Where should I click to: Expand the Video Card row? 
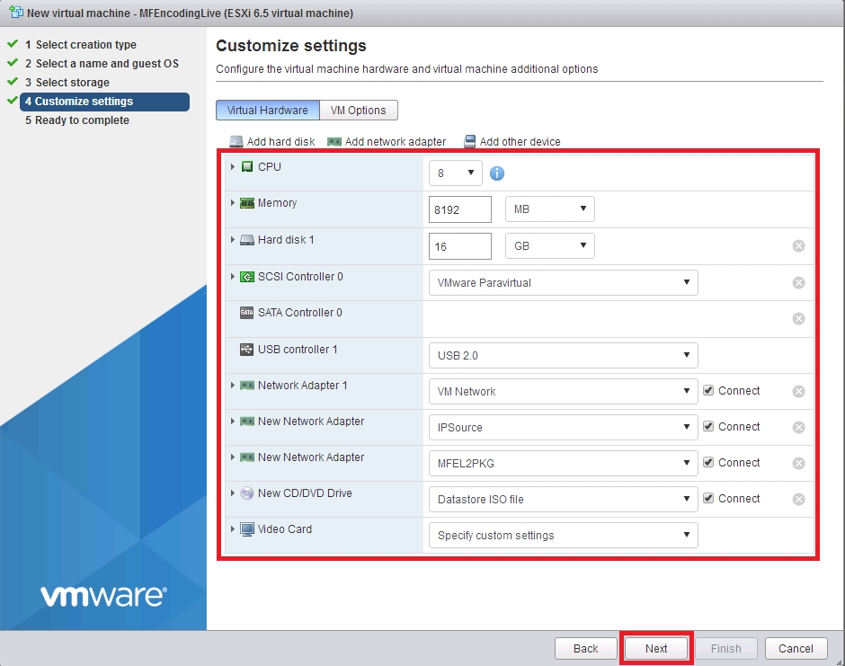pos(232,529)
